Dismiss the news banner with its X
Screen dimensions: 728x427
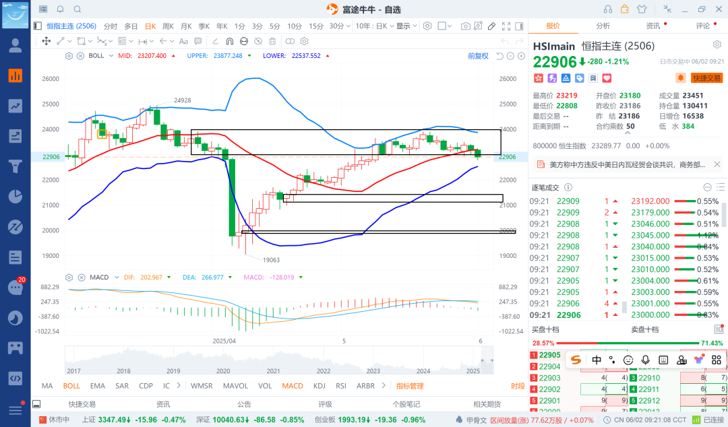coord(717,164)
